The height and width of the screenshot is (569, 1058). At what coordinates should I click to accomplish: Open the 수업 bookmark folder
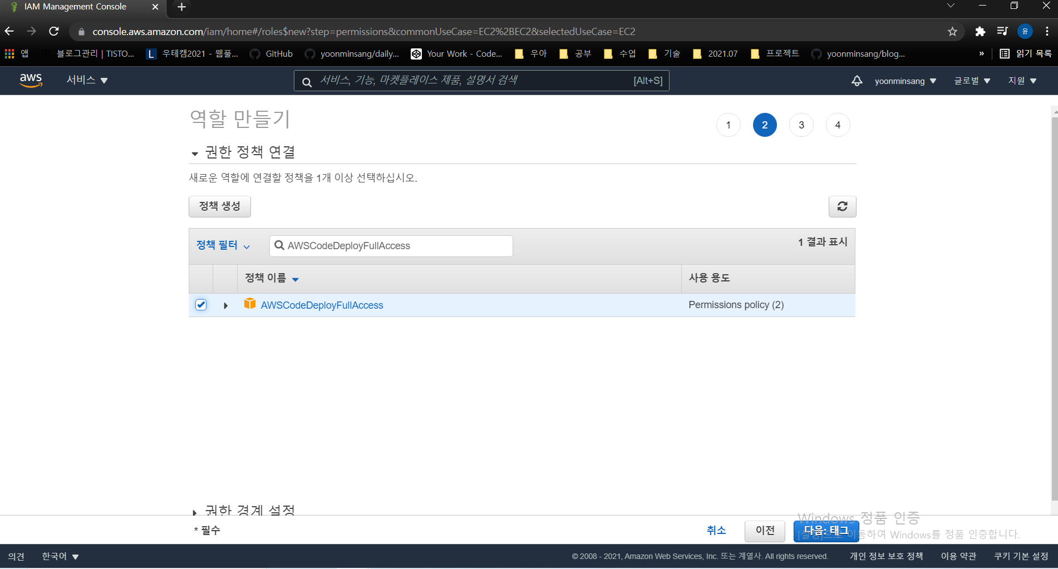pos(620,54)
